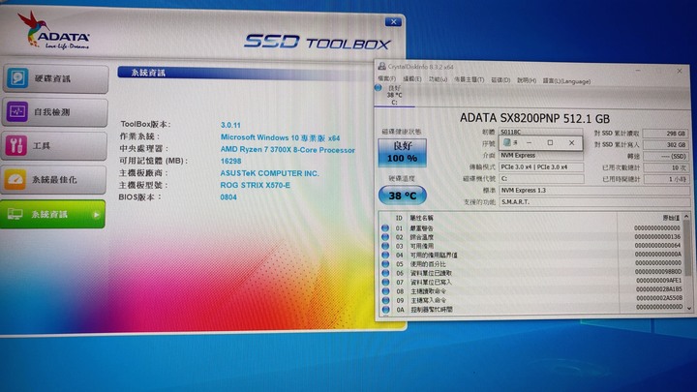The width and height of the screenshot is (697, 392).
Task: Open the 佈景主題(T) theme menu
Action: [x=469, y=80]
